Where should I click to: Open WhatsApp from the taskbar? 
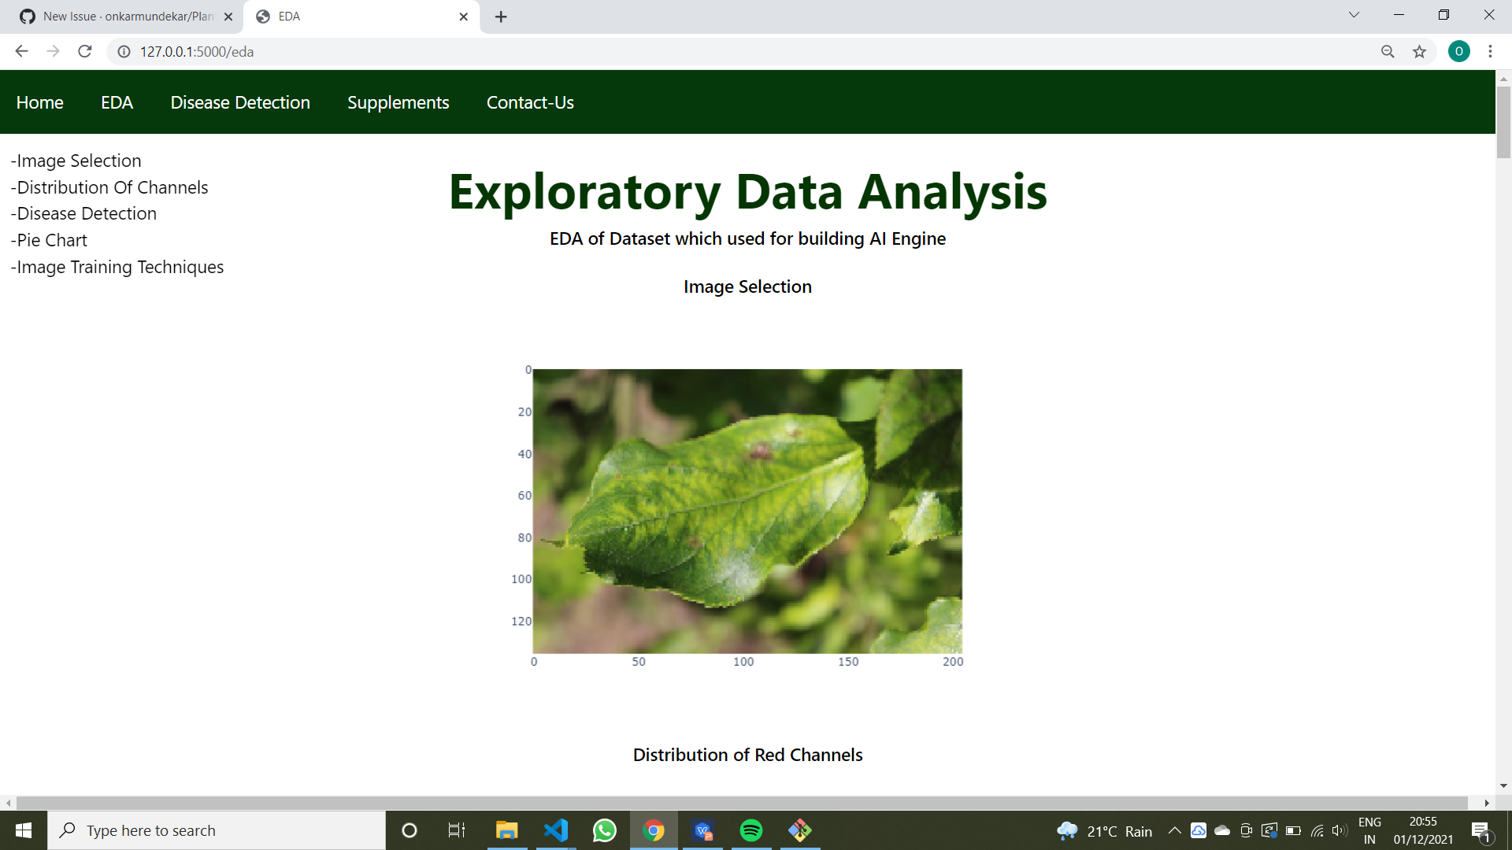pyautogui.click(x=605, y=830)
